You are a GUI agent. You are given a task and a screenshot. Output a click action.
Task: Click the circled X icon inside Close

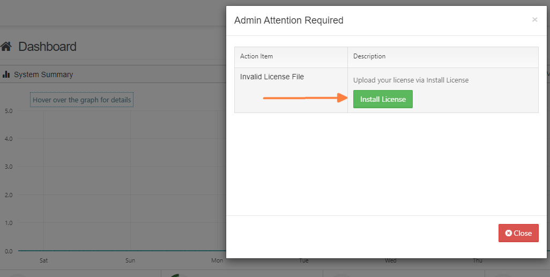(508, 233)
